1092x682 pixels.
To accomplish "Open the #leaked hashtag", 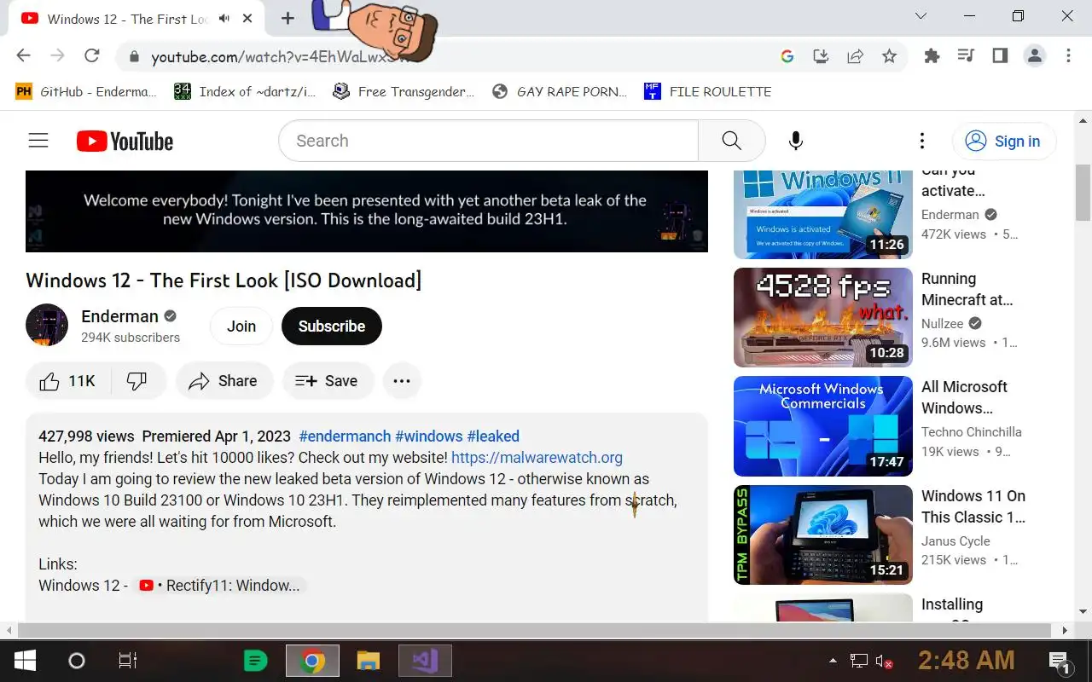I will (x=493, y=436).
